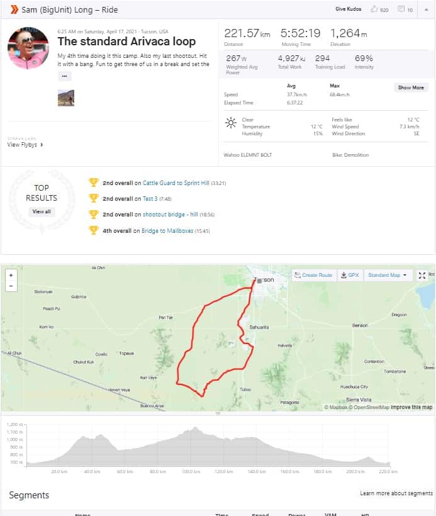Open Cattle Guard to Sprint Hill segment

(x=176, y=183)
